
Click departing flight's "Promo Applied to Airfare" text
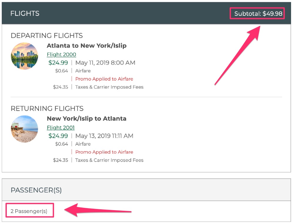[x=104, y=79]
